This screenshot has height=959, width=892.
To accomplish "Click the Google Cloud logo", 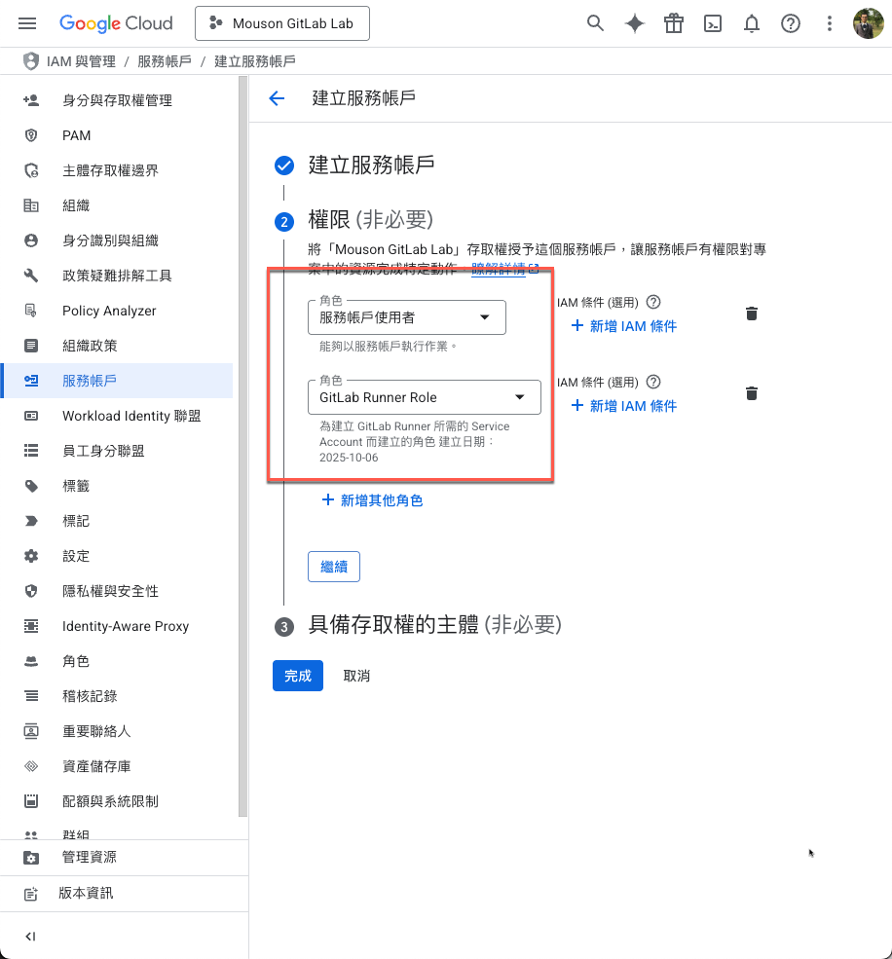I will click(x=116, y=23).
